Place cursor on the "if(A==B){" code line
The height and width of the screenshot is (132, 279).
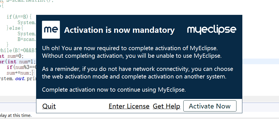[x=19, y=17]
